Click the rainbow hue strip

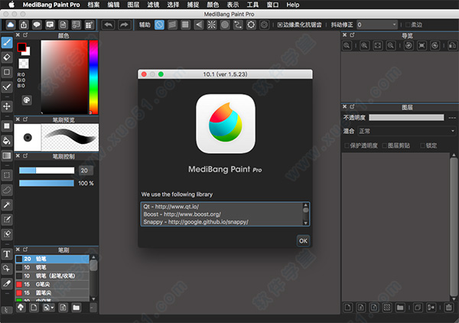point(93,77)
